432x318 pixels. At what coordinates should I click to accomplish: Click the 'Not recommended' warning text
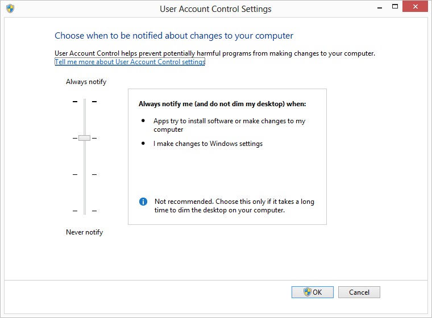(234, 206)
